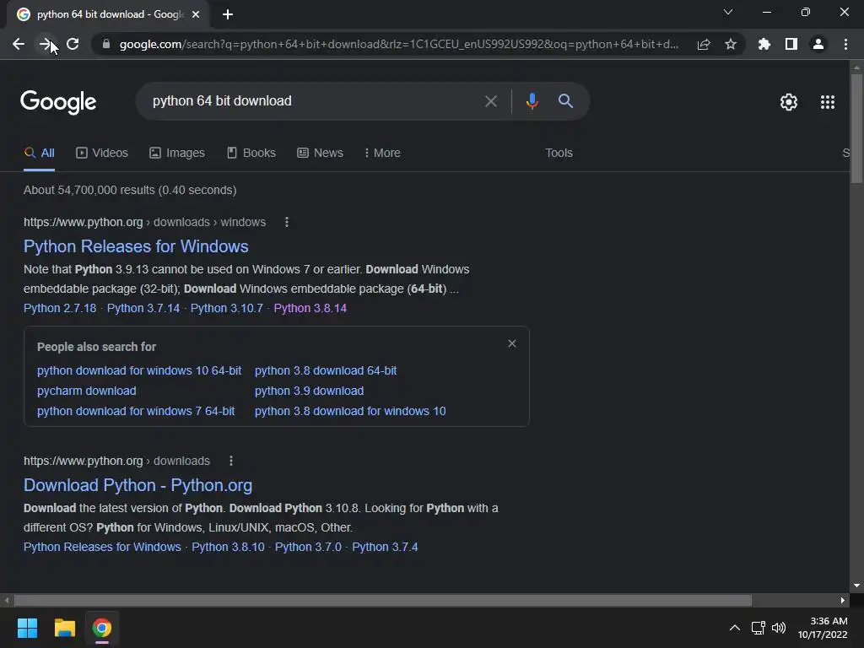Select the All results tab

pos(39,153)
